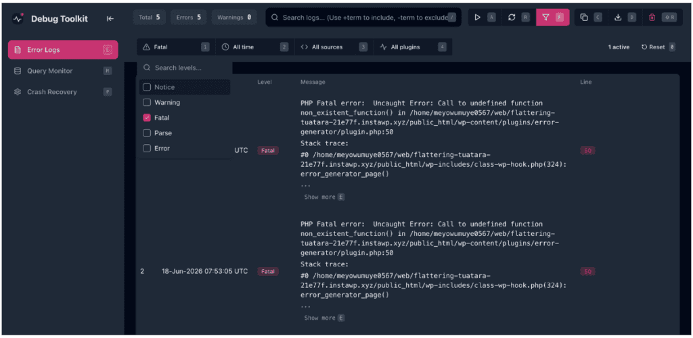Click the 1 active filters label

619,47
